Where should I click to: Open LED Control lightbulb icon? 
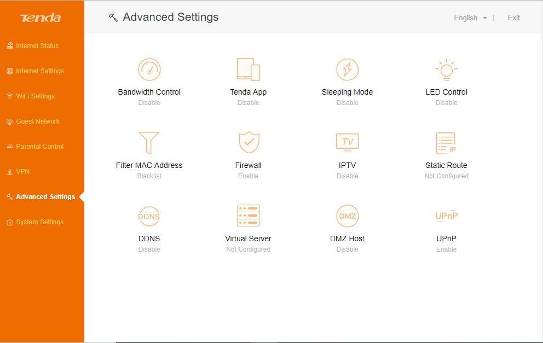[446, 69]
